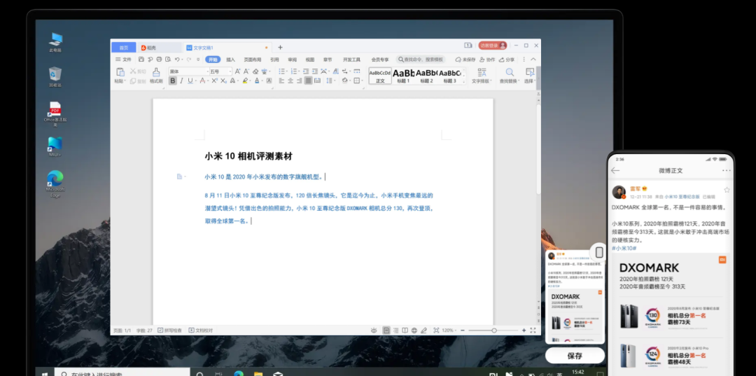Switch to the 引用 (References) tab
The height and width of the screenshot is (376, 756).
[274, 60]
